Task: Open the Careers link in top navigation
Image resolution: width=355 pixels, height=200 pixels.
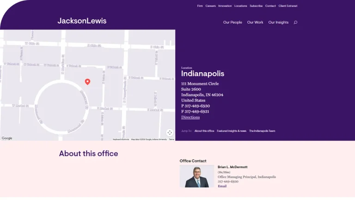Action: (211, 6)
